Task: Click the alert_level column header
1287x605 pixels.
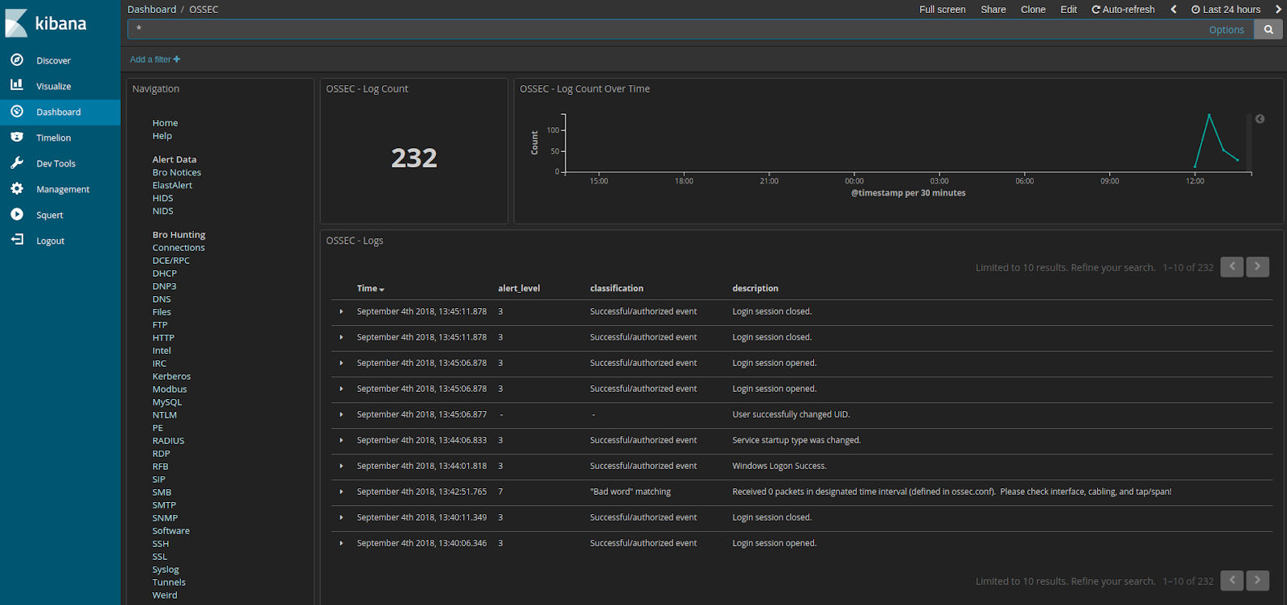Action: click(519, 288)
